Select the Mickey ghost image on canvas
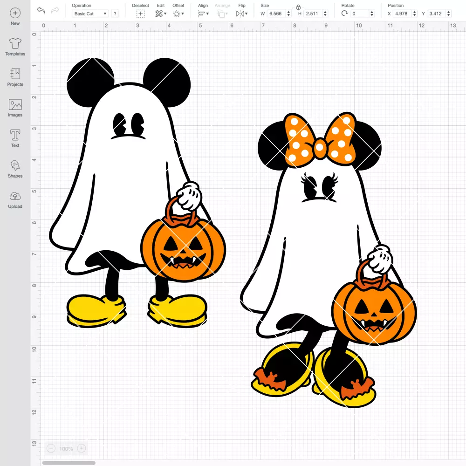The image size is (466, 466). (137, 192)
